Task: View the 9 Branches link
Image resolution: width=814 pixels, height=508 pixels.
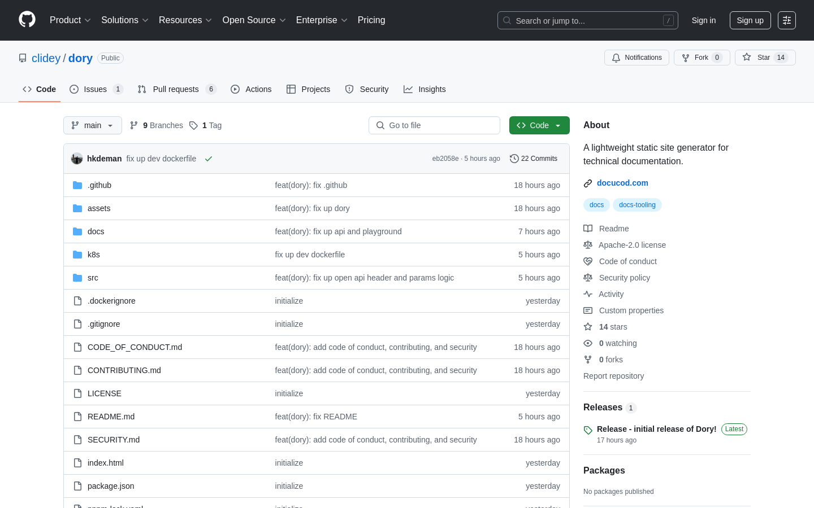Action: [157, 125]
